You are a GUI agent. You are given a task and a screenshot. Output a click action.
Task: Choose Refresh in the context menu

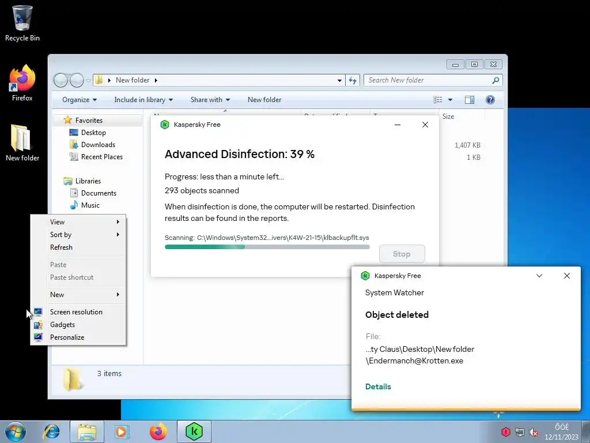click(x=78, y=247)
